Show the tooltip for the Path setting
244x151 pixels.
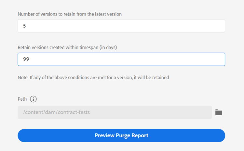click(33, 99)
